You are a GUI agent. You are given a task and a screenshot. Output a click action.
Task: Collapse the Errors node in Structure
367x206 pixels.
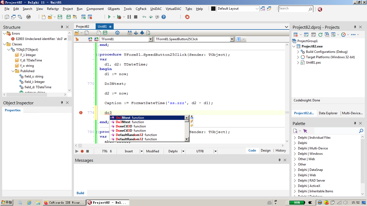point(4,34)
